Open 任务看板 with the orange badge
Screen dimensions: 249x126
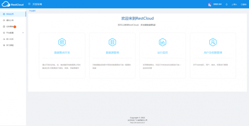[x=13, y=27]
